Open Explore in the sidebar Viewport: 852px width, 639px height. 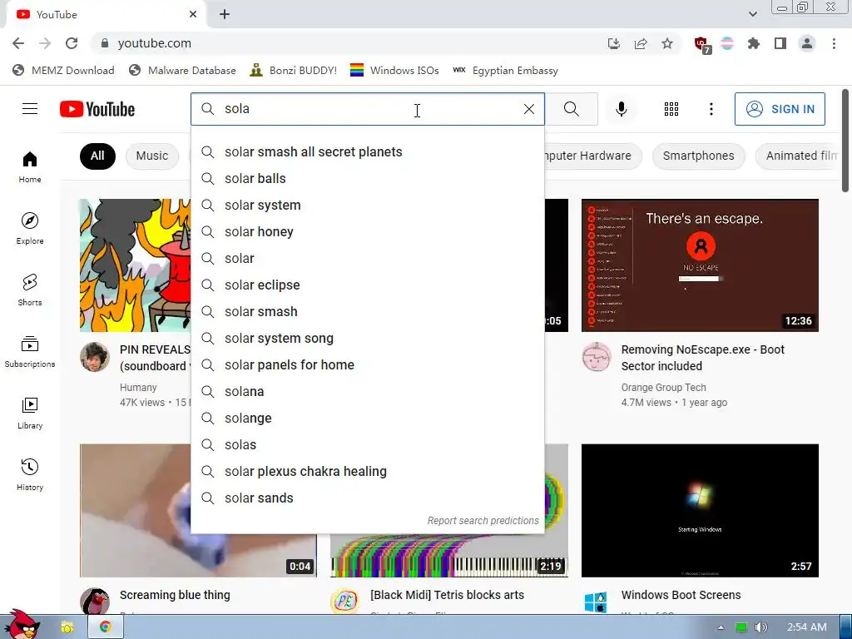pyautogui.click(x=30, y=229)
